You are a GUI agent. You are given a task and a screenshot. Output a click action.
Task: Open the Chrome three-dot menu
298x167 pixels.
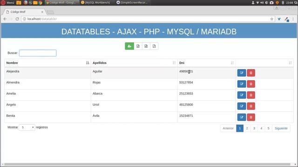[293, 19]
